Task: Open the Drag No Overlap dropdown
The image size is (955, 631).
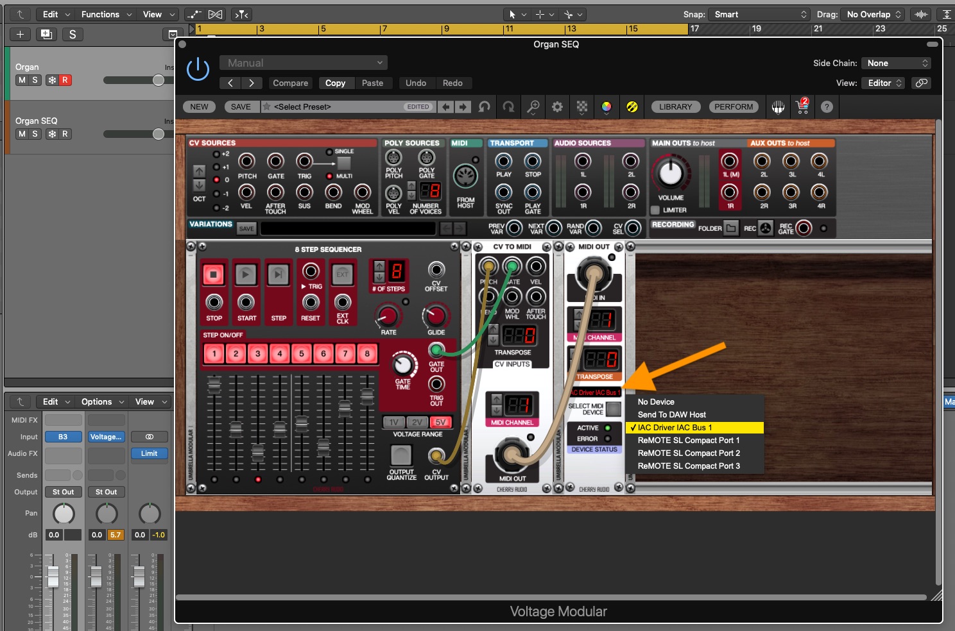Action: coord(873,14)
